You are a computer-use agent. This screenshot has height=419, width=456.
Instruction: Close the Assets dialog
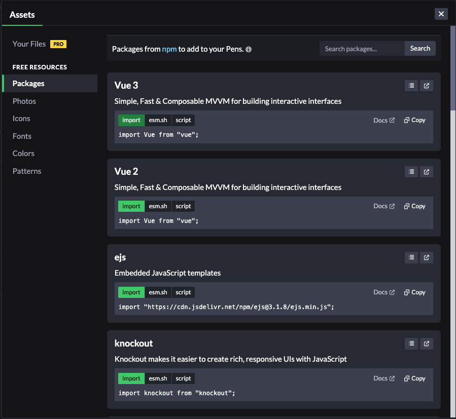[x=441, y=14]
